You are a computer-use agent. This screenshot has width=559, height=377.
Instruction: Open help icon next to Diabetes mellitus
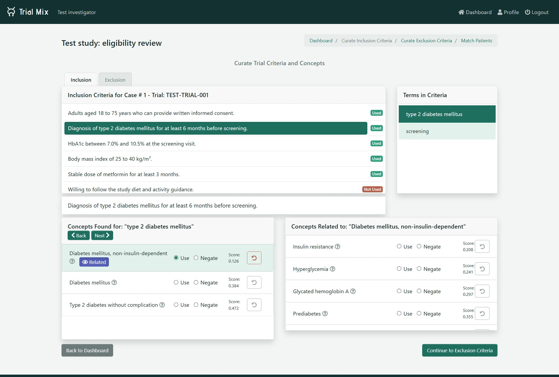[114, 282]
